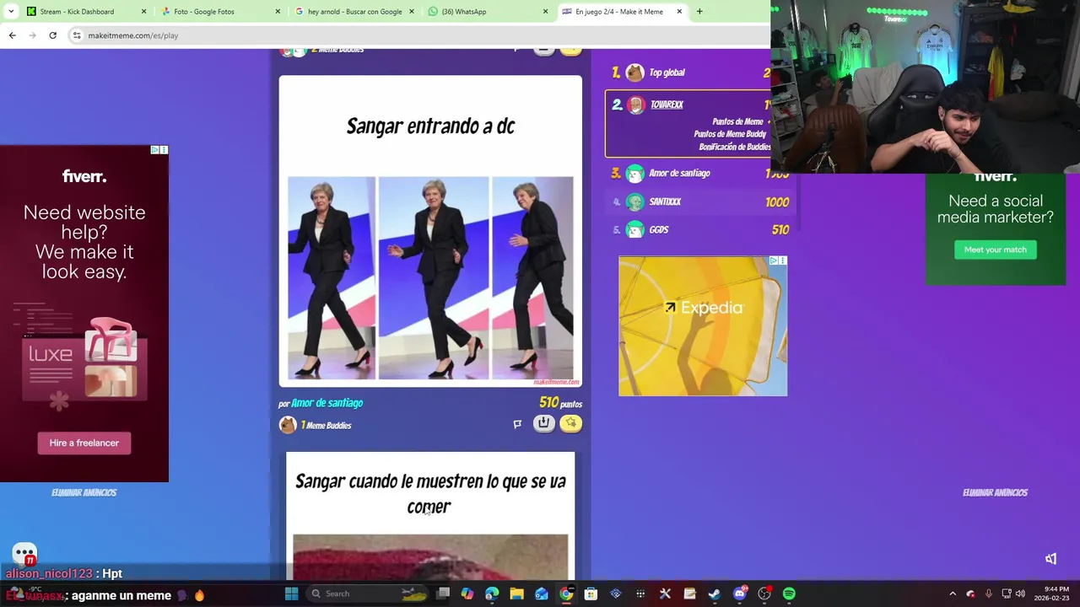The height and width of the screenshot is (607, 1080).
Task: Open Microsoft Edge from taskbar
Action: click(x=492, y=594)
